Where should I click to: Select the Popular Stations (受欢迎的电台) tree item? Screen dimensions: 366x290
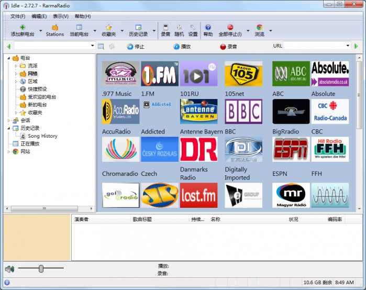(x=42, y=97)
